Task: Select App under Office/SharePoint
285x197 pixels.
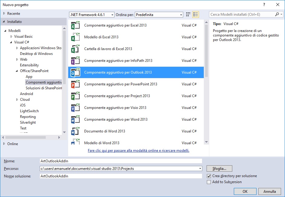Action: point(29,77)
